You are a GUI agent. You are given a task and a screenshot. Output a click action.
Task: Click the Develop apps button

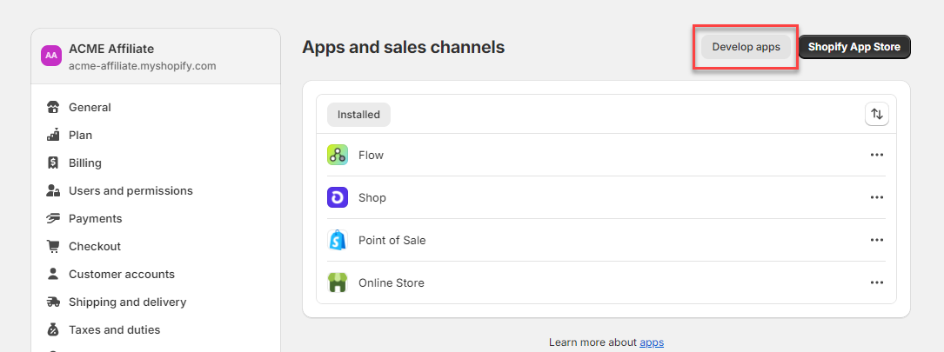(746, 47)
